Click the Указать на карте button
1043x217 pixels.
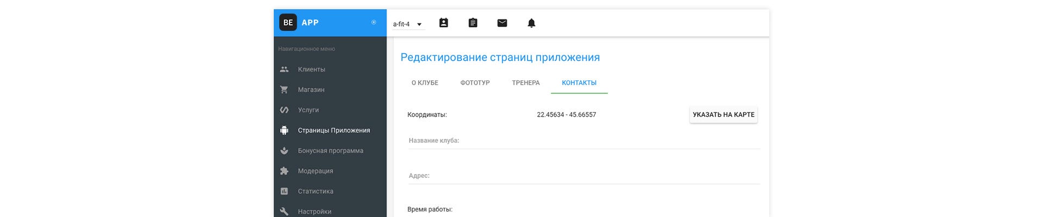(x=724, y=114)
